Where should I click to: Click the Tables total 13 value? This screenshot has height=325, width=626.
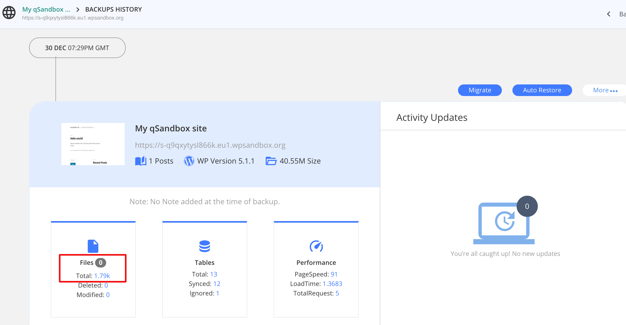point(213,274)
